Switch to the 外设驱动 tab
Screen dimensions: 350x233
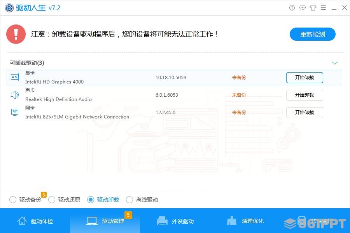[175, 221]
